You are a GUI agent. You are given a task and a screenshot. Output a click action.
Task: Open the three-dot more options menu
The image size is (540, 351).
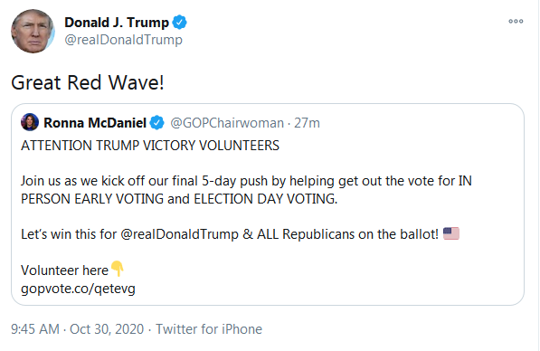(x=516, y=22)
